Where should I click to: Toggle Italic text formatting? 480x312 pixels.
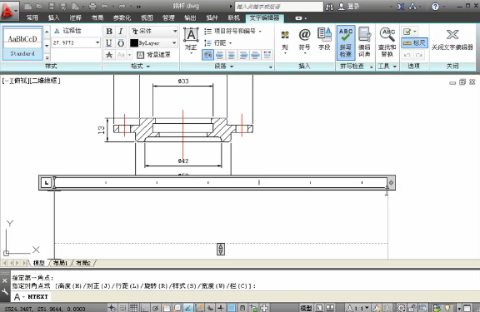[x=121, y=32]
